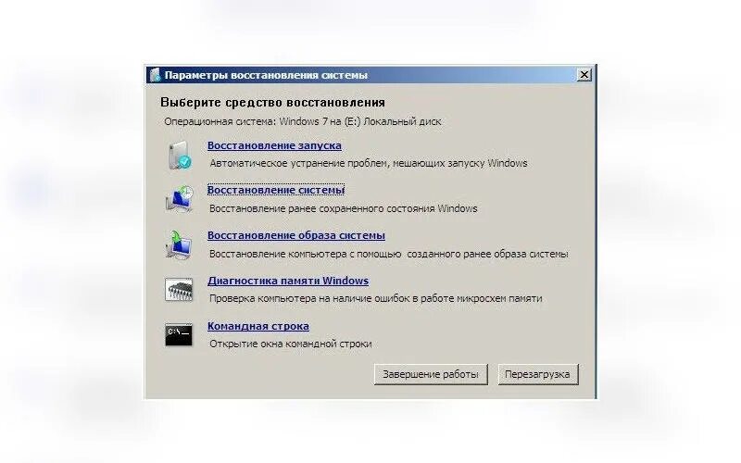
Task: Open the Восстановление системы link
Action: [276, 190]
